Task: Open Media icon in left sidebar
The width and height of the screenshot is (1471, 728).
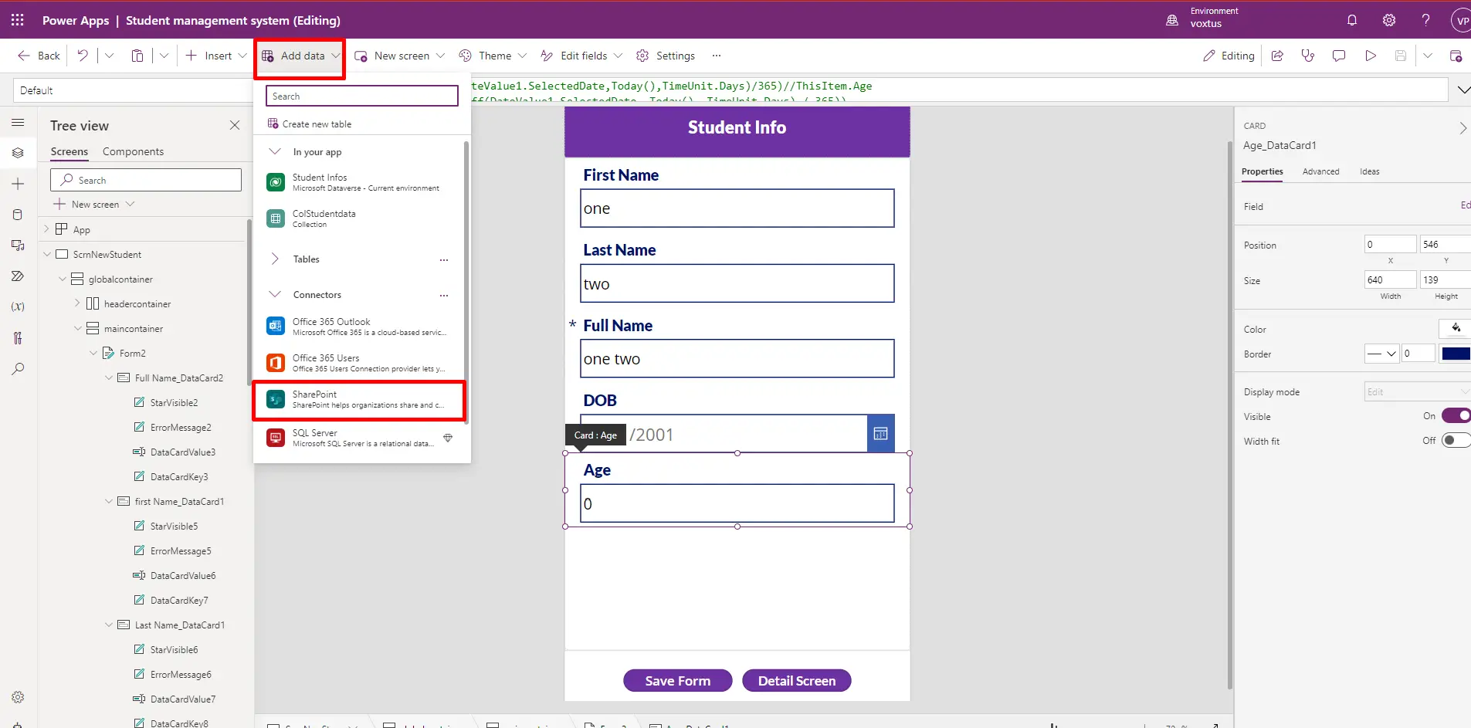Action: [18, 245]
